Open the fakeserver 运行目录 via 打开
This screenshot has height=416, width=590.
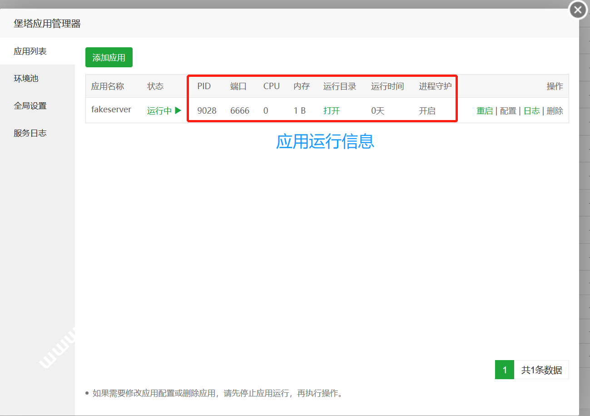332,110
